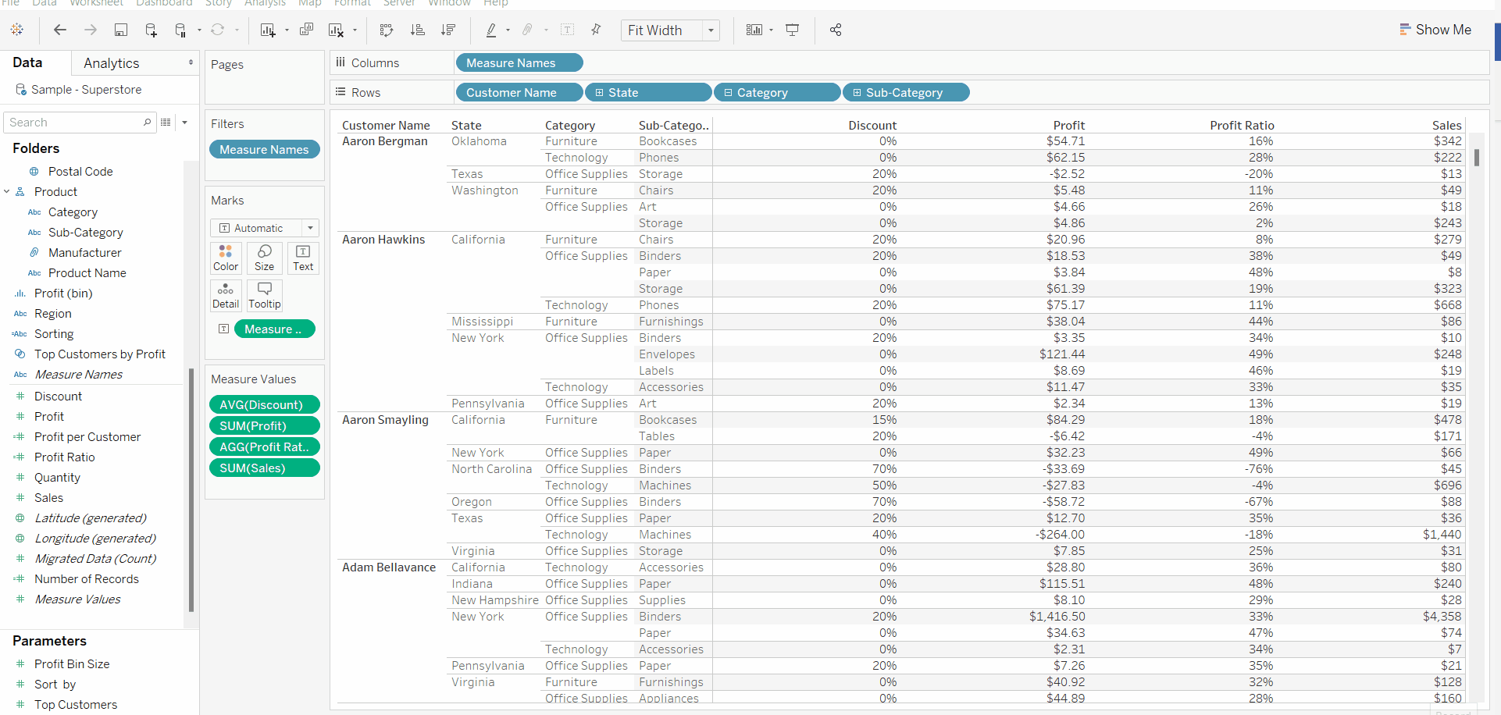Click the Tableau start page logo icon
Viewport: 1501px width, 715px height.
click(17, 30)
